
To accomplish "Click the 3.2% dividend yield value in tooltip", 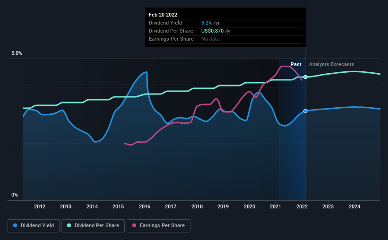I will [x=207, y=23].
